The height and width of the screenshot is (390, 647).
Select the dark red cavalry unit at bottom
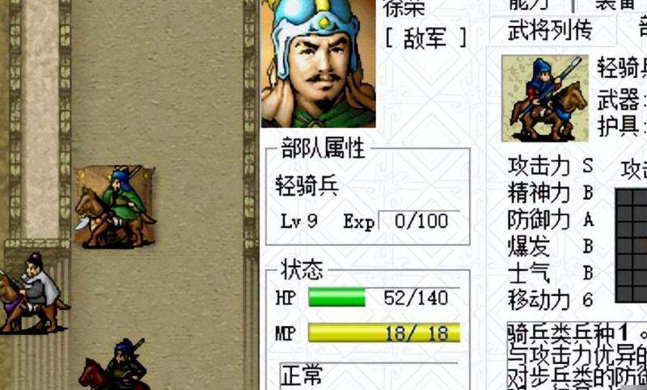[114, 364]
